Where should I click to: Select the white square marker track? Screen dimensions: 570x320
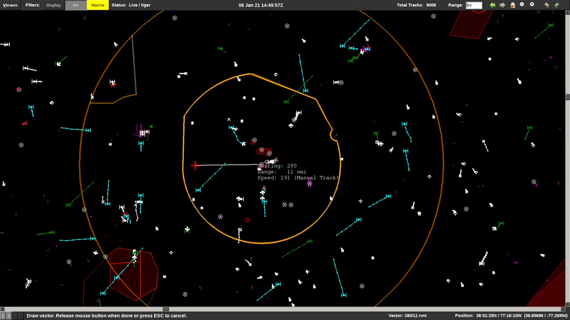pos(240,230)
